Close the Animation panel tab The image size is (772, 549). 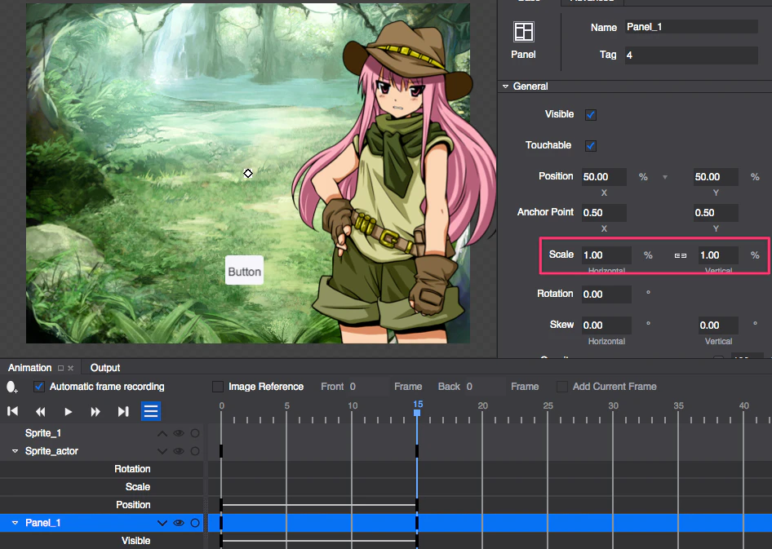pos(70,368)
